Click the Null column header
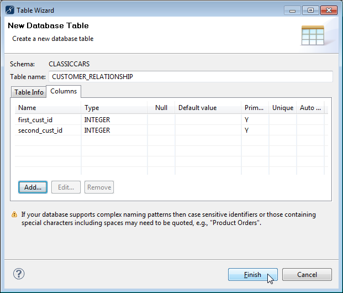The image size is (343, 293). coord(161,108)
